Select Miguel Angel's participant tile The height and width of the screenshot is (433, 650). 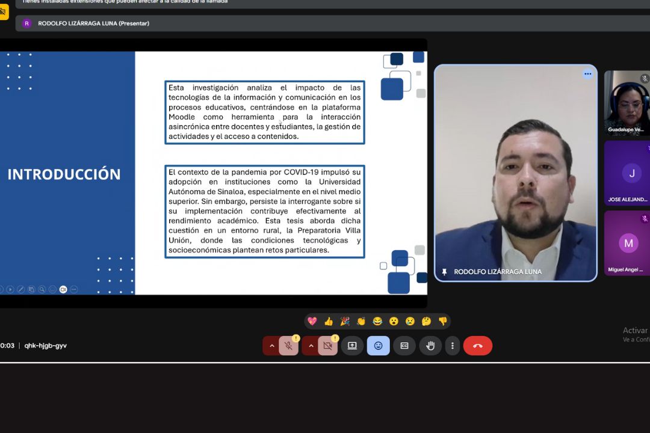[x=627, y=242]
